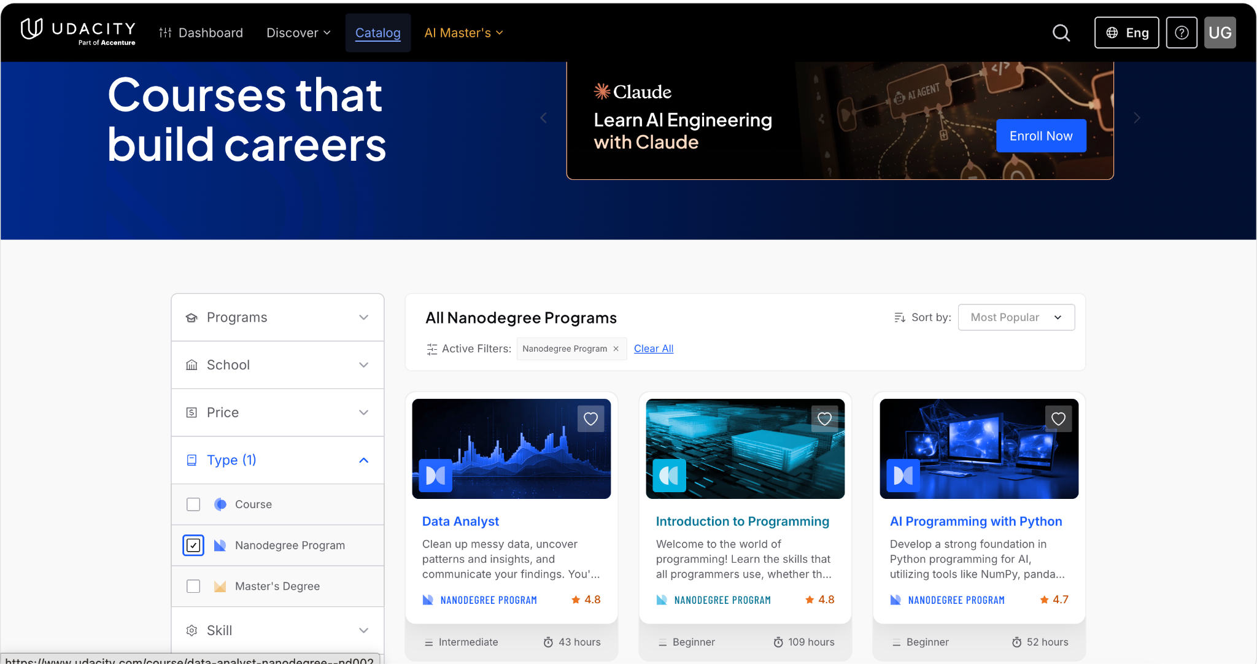Click the Course type blue circle icon
This screenshot has height=664, width=1257.
[x=220, y=504]
